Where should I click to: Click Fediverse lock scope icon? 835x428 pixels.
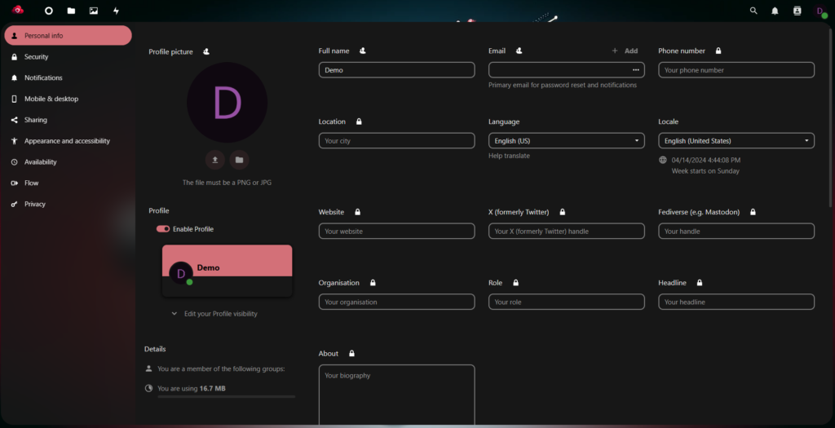(753, 212)
